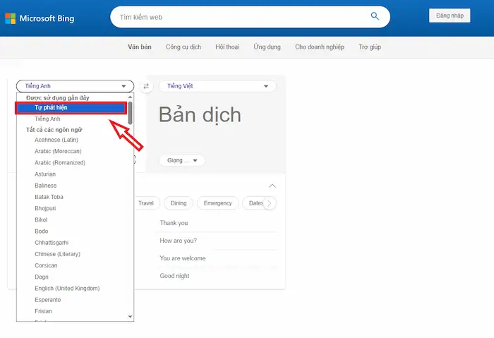The width and height of the screenshot is (494, 338).
Task: Go to the Cho doanh nghiệp tab
Action: (x=320, y=47)
